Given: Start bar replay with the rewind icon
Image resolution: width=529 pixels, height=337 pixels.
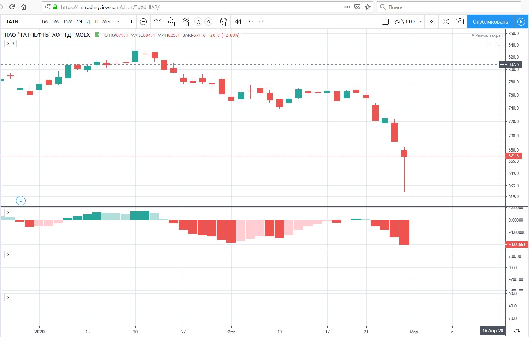Looking at the screenshot, I should [x=238, y=21].
